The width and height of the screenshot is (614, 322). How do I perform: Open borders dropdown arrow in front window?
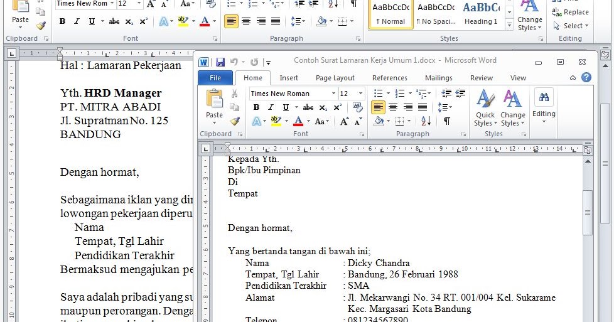[409, 121]
